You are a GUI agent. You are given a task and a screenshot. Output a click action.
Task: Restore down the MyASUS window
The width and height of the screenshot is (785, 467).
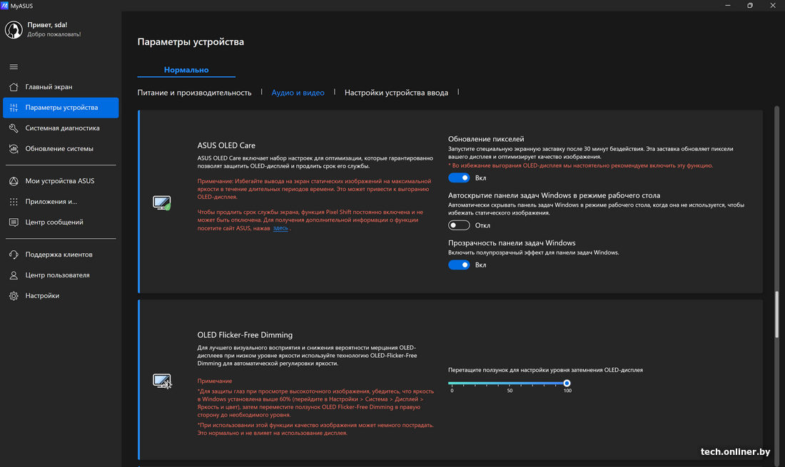[750, 6]
